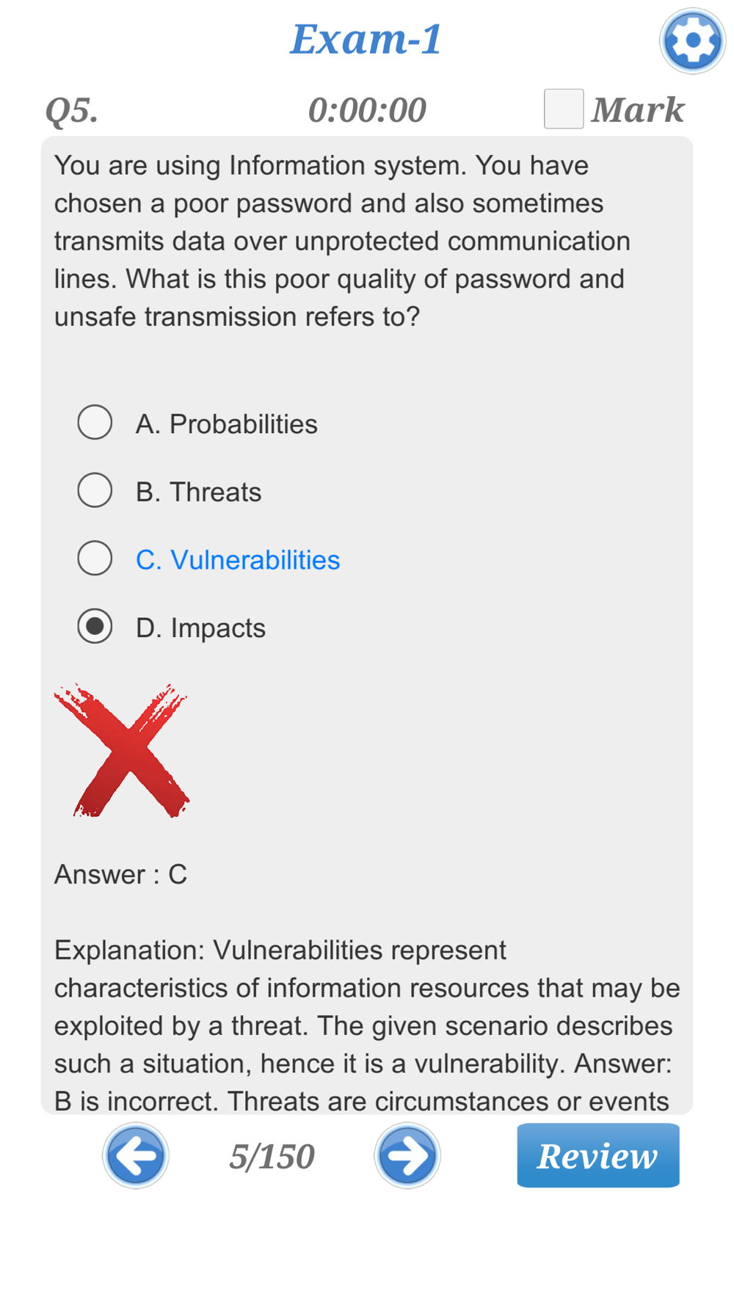Click the Review button
Screen dimensions: 734x1305
[598, 1155]
